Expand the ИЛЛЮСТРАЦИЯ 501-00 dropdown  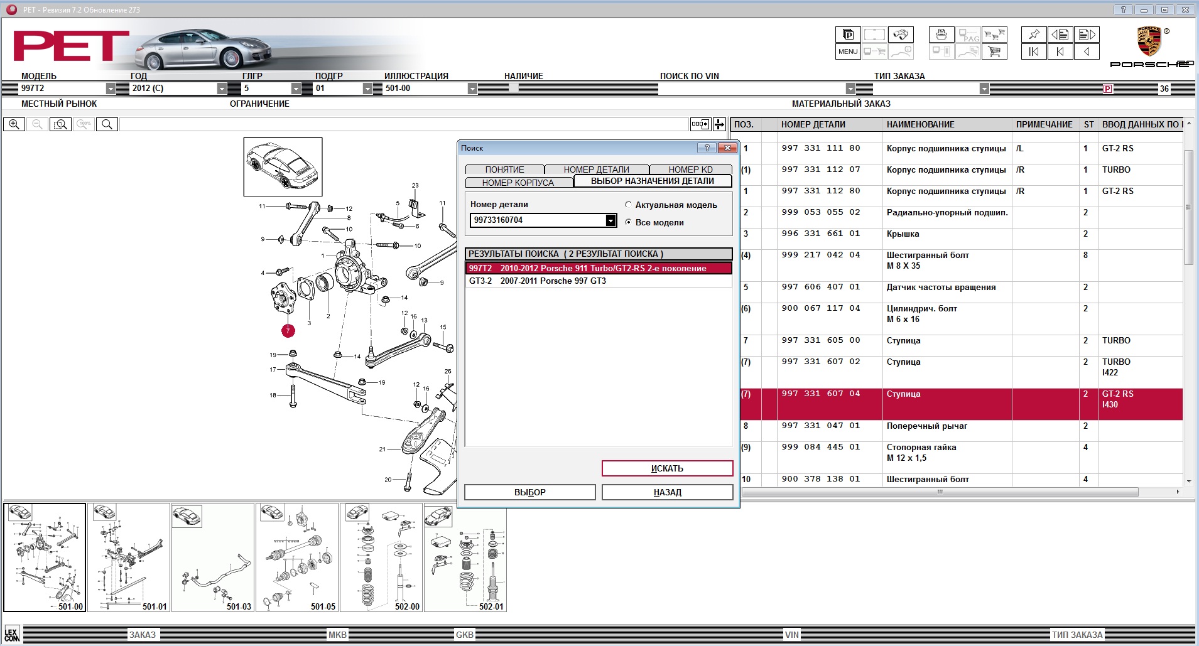[x=472, y=89]
